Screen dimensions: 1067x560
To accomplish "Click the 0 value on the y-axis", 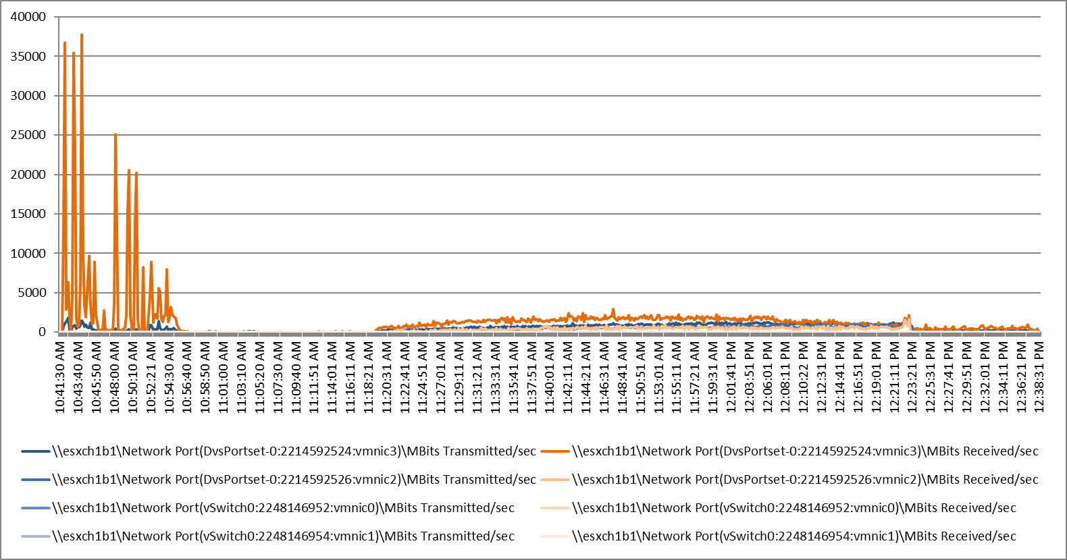I will pos(43,332).
